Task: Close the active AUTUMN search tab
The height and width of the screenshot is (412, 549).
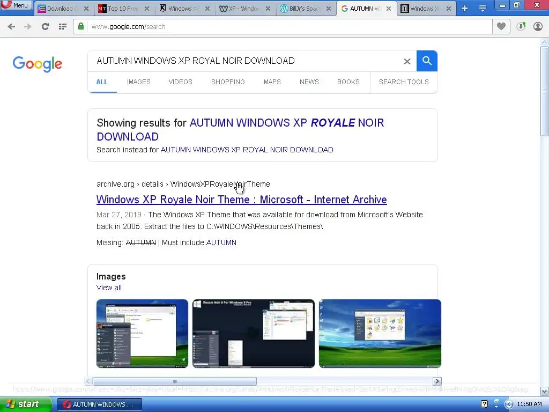Action: click(x=389, y=9)
